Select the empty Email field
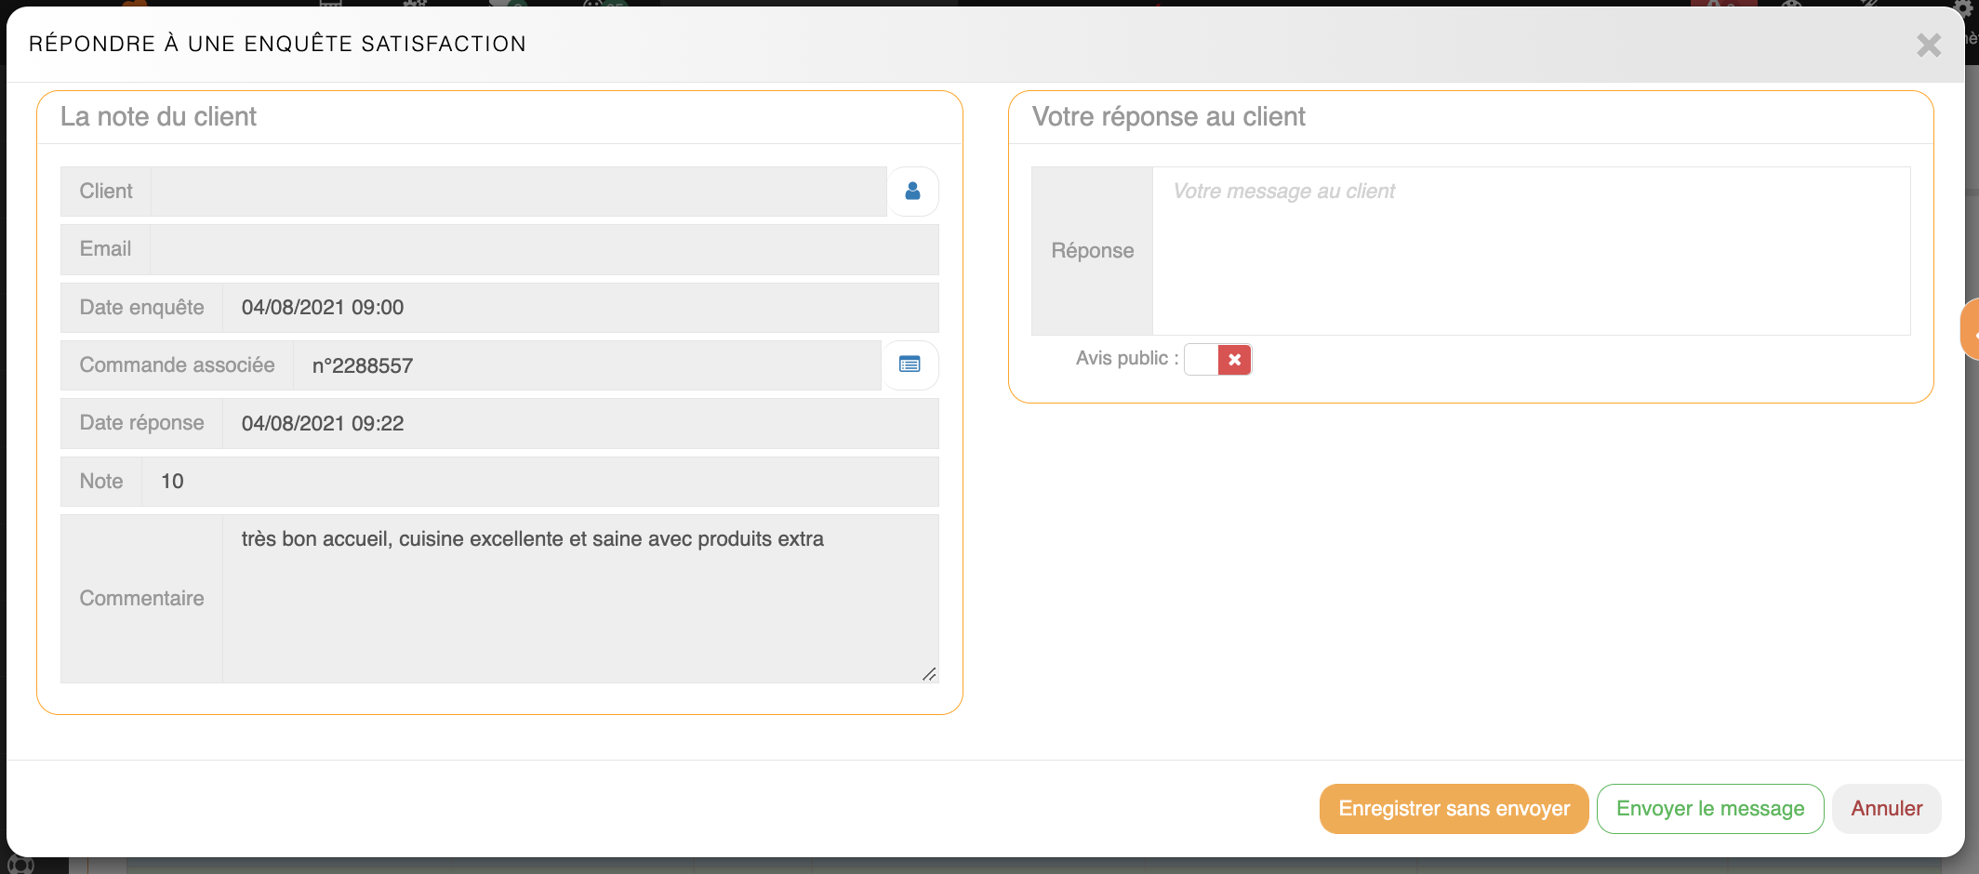The height and width of the screenshot is (874, 1979). click(544, 249)
